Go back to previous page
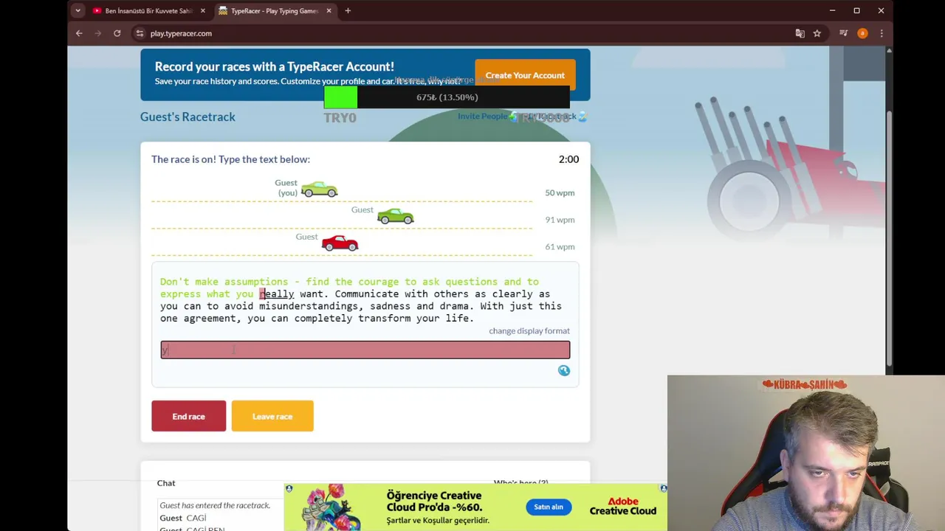 point(79,33)
